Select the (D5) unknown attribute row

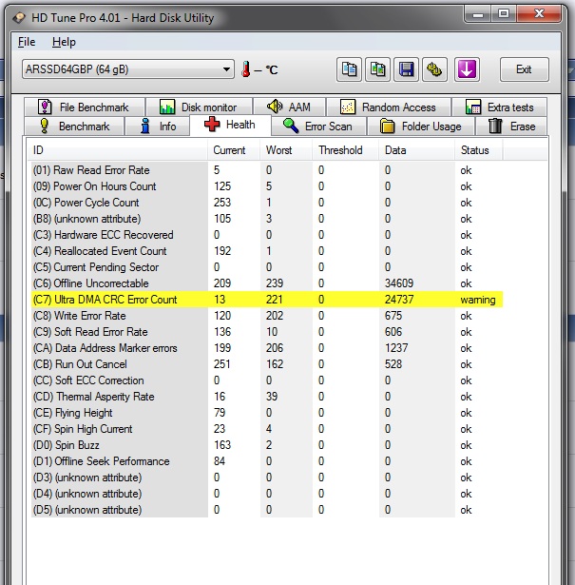(267, 510)
